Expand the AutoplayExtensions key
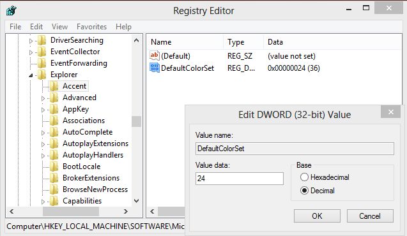407x236 pixels. pyautogui.click(x=43, y=144)
